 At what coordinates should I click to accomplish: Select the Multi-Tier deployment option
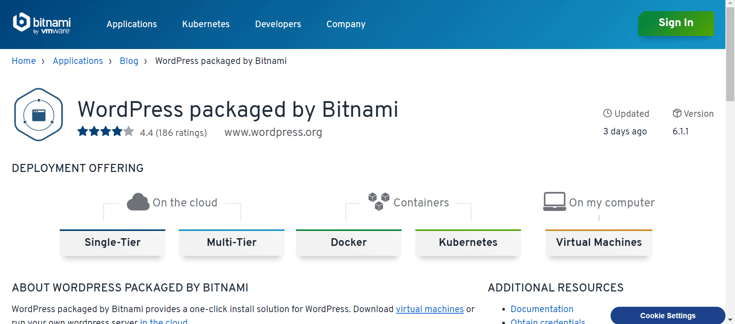tap(232, 242)
